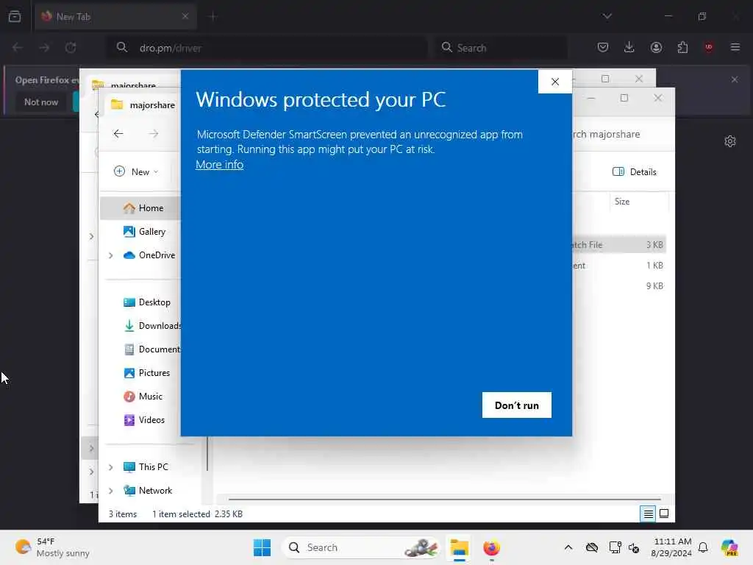The height and width of the screenshot is (565, 753).
Task: Click the Firefox Search box
Action: [x=501, y=48]
